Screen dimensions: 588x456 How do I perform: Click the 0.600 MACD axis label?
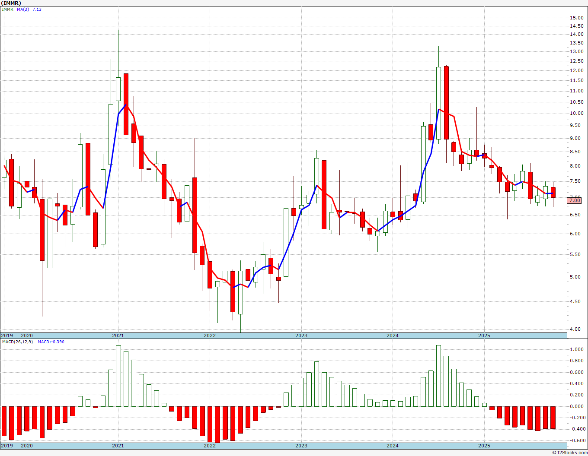[577, 372]
